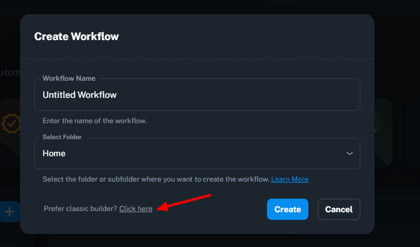Click the 'Enter the name of the workflow' hint
The width and height of the screenshot is (420, 247).
click(95, 121)
